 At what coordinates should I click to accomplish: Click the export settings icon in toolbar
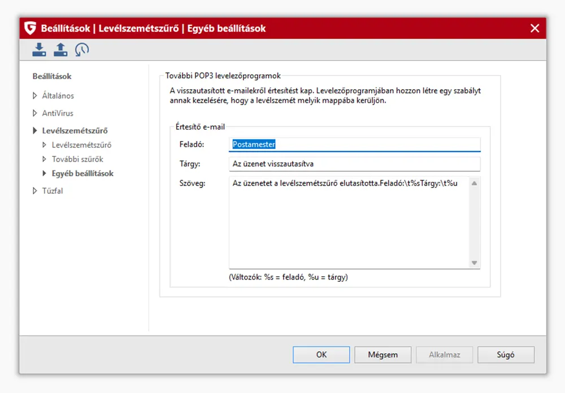(x=60, y=50)
